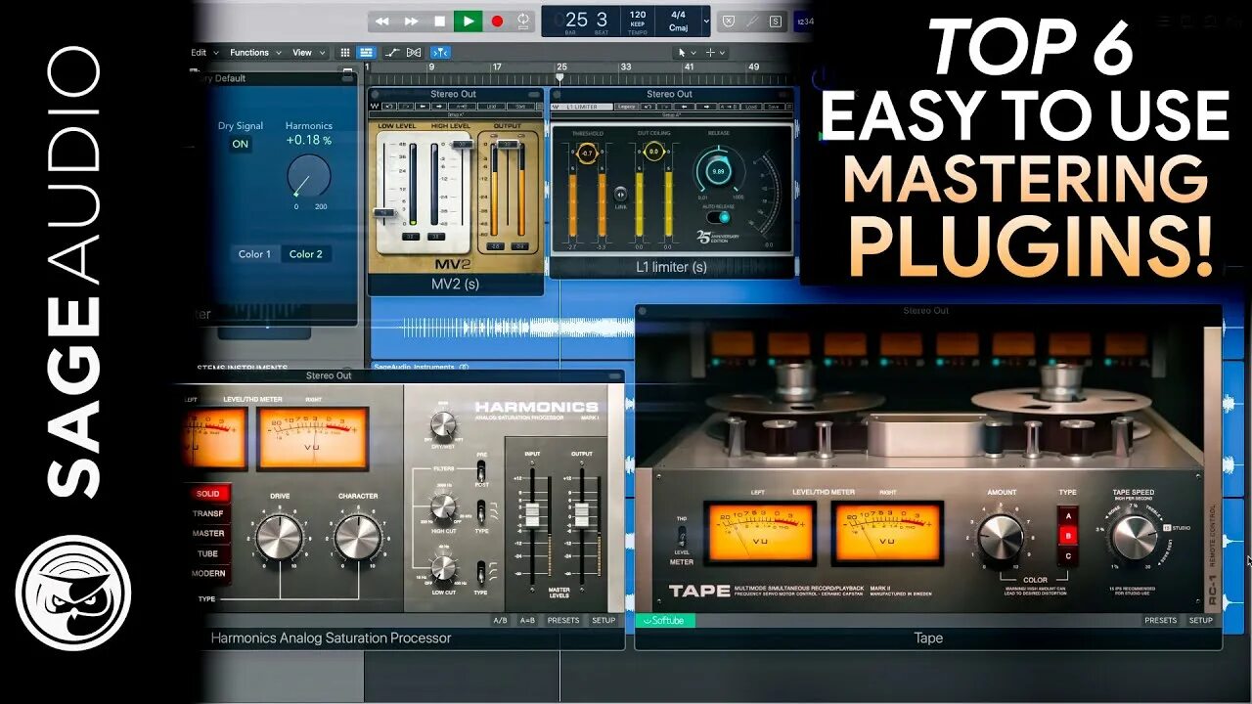Click the tuner icon in control bar
1252x704 pixels.
click(x=752, y=21)
